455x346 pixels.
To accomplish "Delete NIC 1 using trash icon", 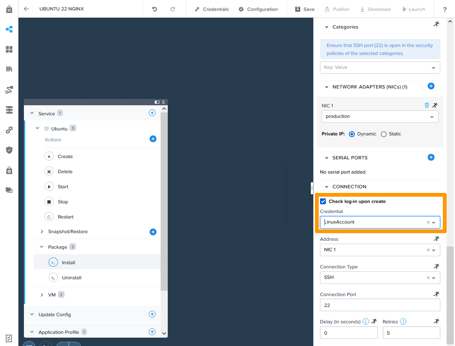I will [427, 105].
